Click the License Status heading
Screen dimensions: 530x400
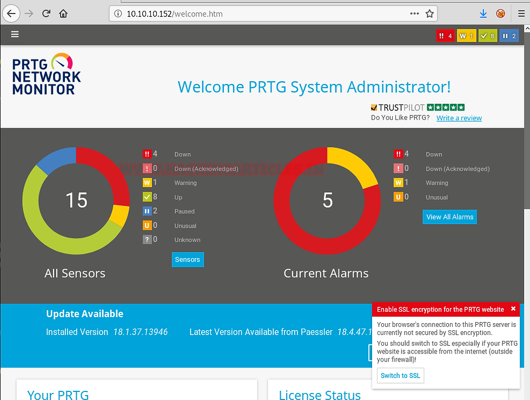(x=320, y=395)
